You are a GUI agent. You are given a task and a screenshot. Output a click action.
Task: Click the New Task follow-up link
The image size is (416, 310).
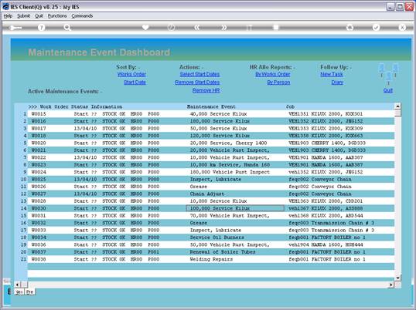[332, 74]
